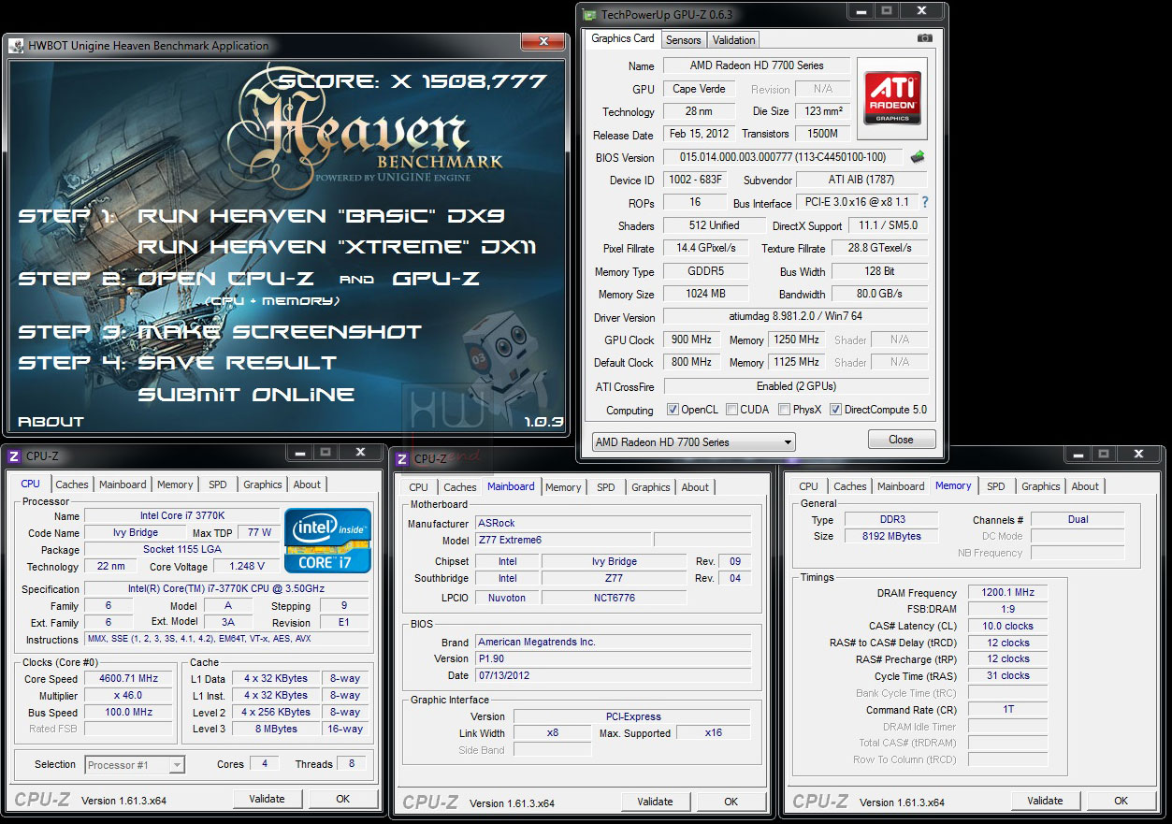This screenshot has height=824, width=1172.
Task: Select Memory tab in the mainboard CPU-Z window
Action: coord(563,487)
